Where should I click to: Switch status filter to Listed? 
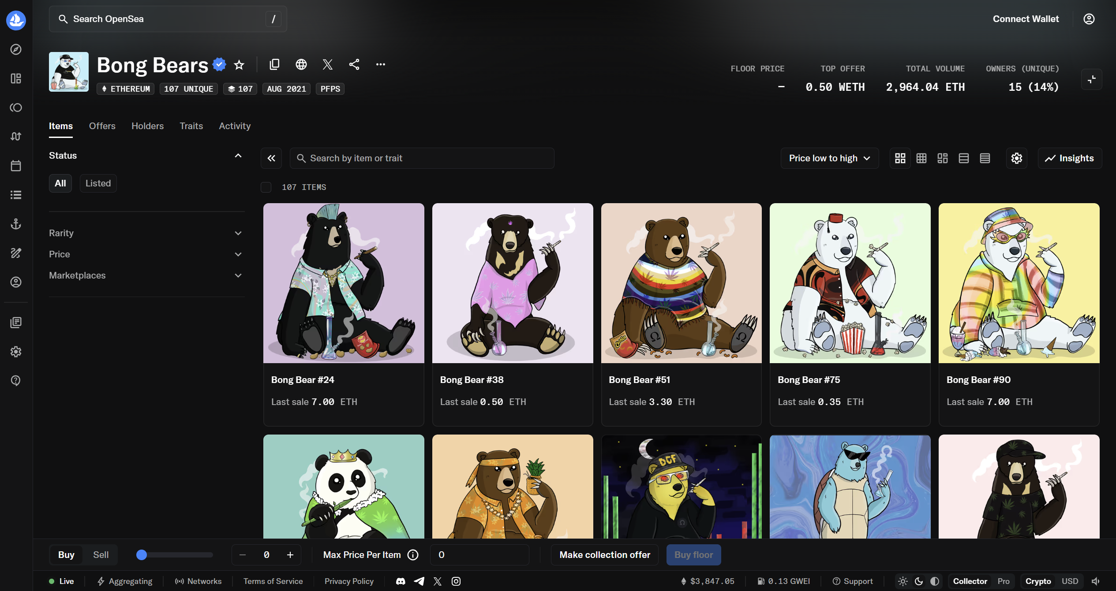coord(98,183)
